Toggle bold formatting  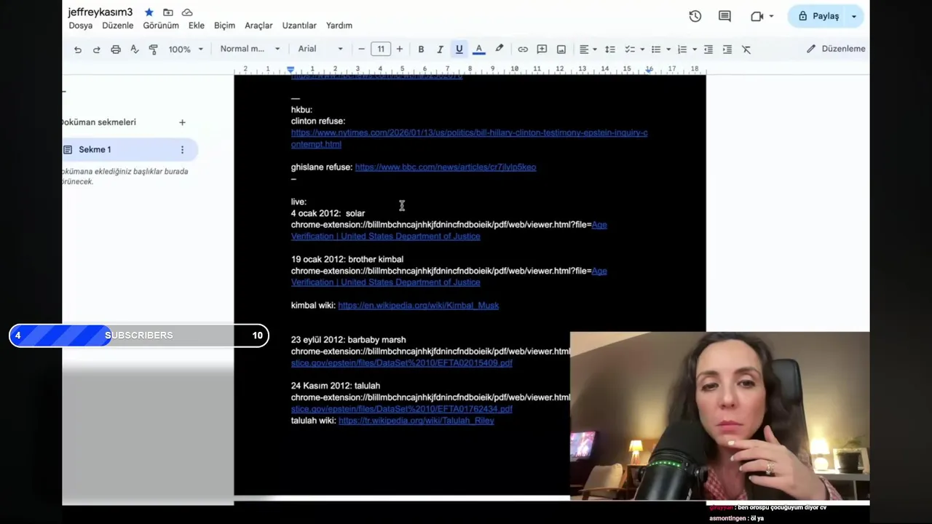[421, 49]
